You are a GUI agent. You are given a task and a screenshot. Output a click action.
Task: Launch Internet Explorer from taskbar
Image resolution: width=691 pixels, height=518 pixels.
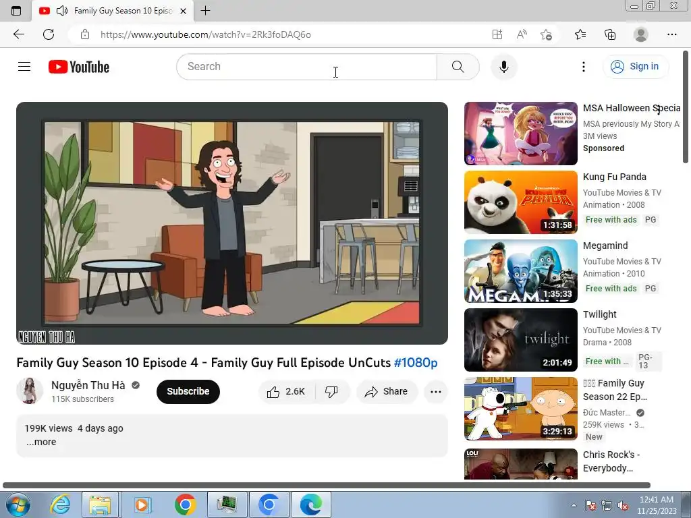(x=60, y=505)
